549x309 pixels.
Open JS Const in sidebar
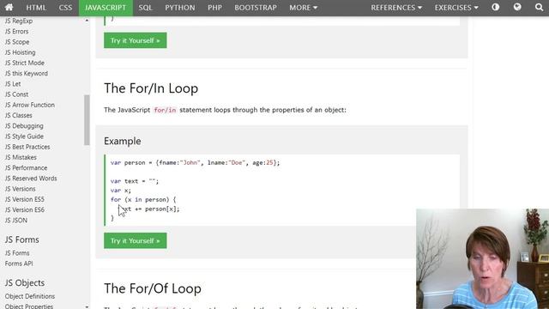(16, 94)
